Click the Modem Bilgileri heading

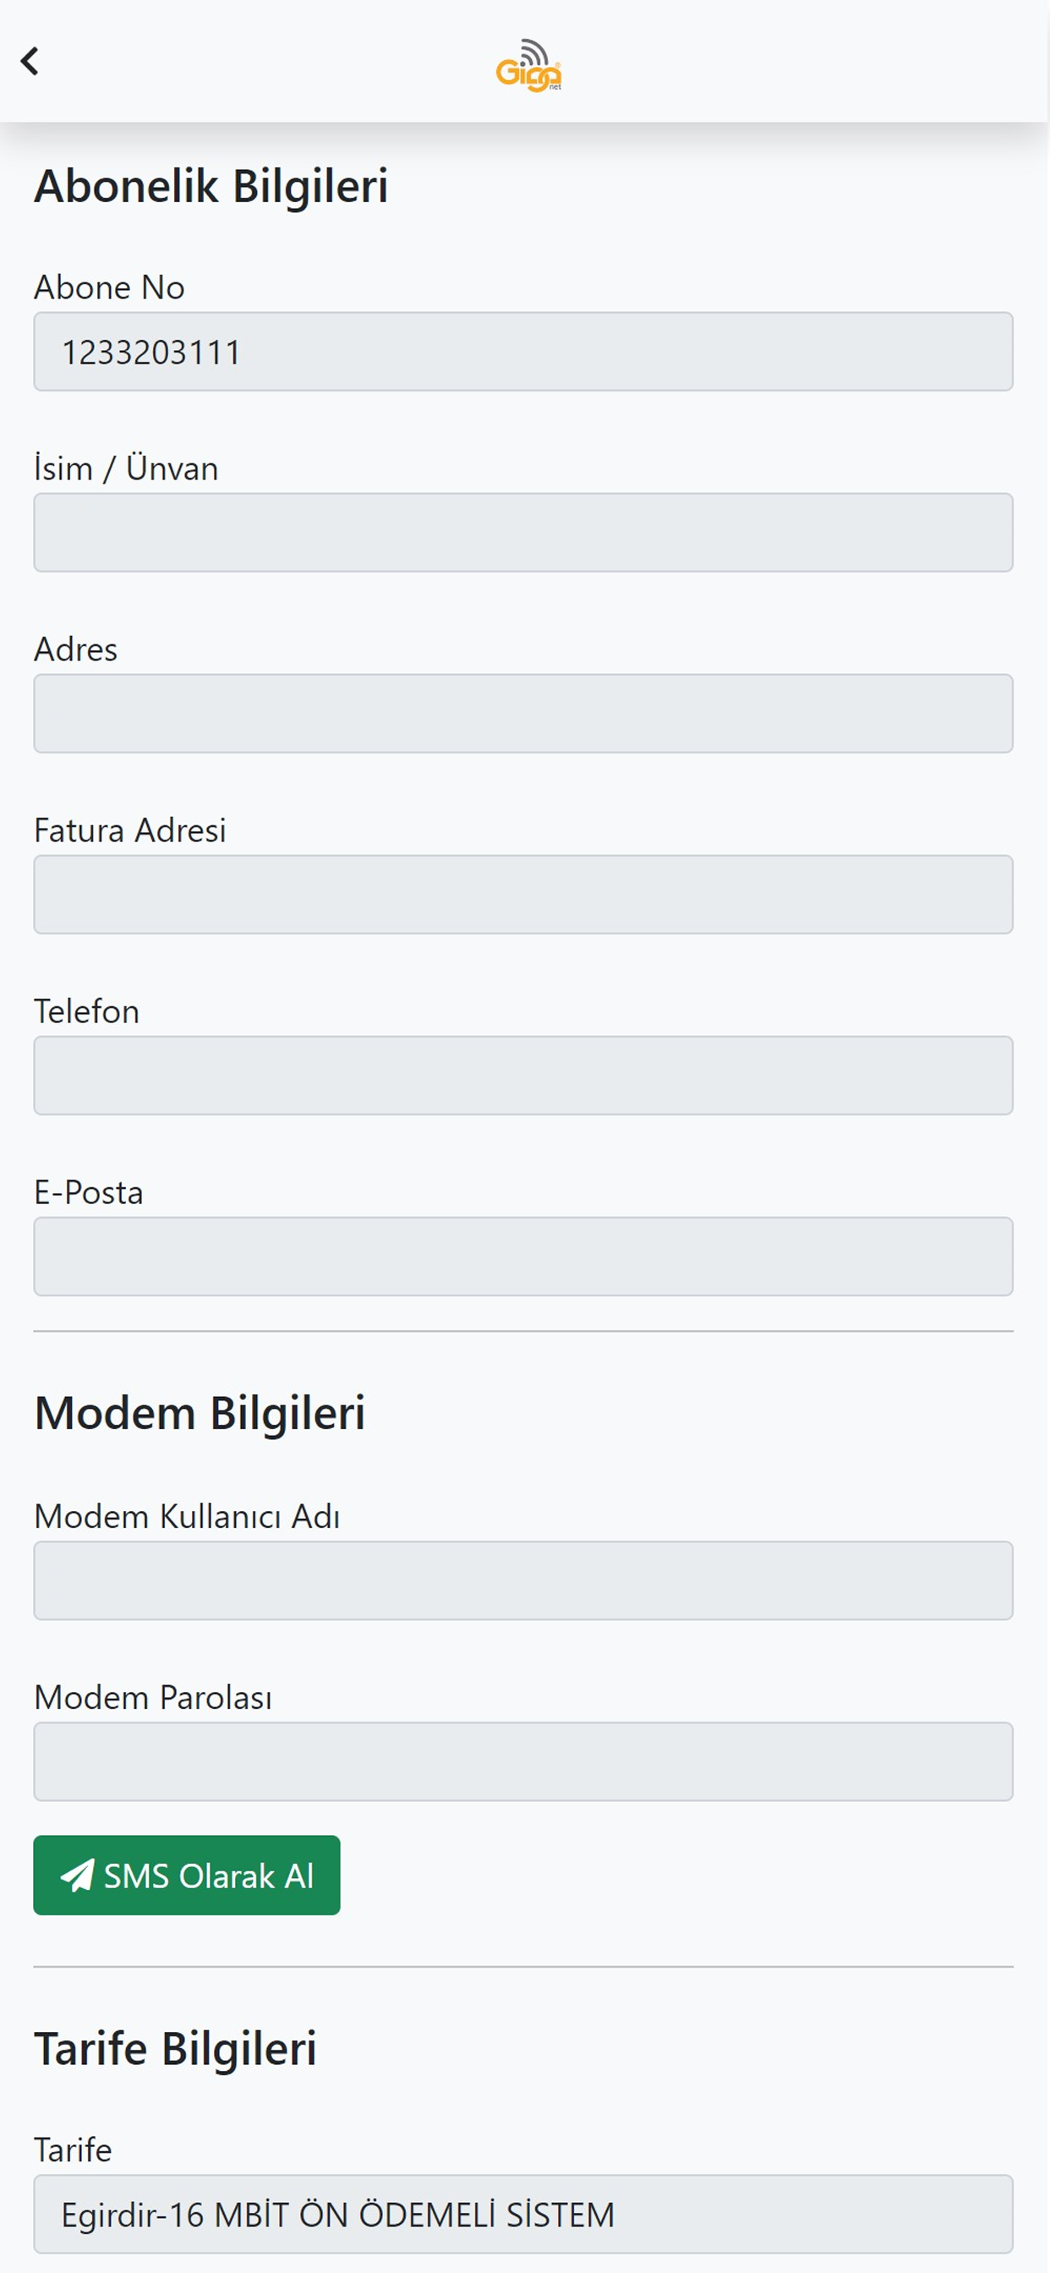click(200, 1413)
